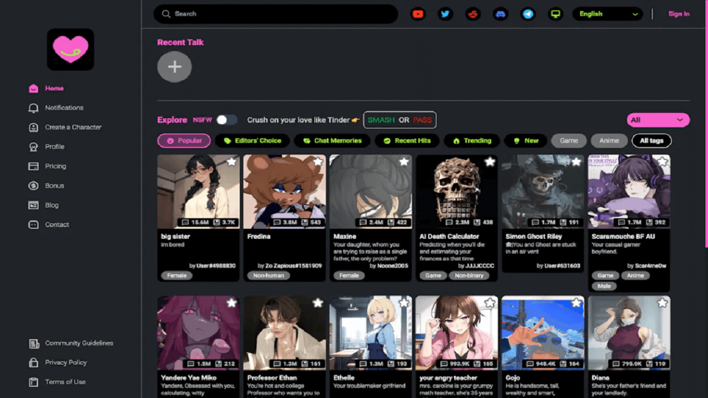The height and width of the screenshot is (398, 708).
Task: Click the Non-binary tag on AI Death Calculator
Action: pos(469,275)
